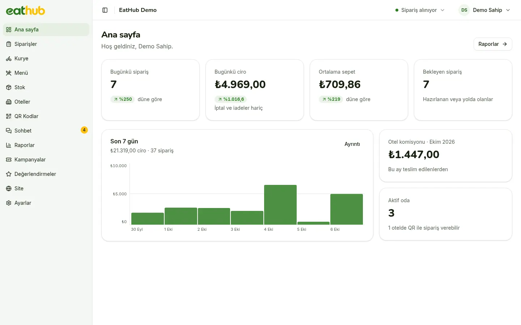521x325 pixels.
Task: Click the Kurye bike icon
Action: (9, 58)
